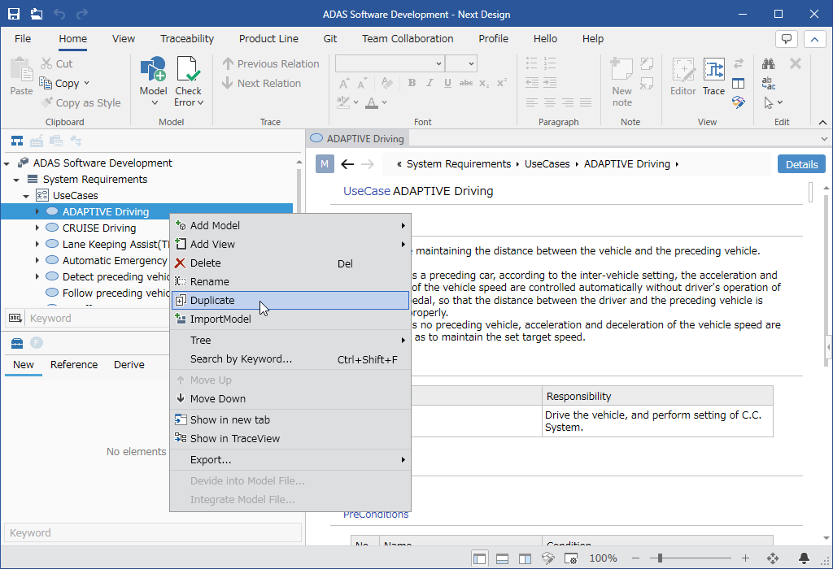Collapse the UseCases tree node
This screenshot has width=833, height=569.
coord(26,196)
